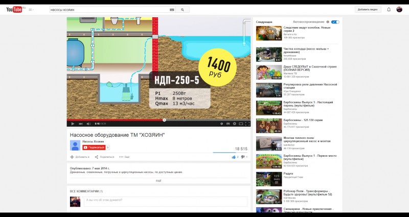Click the red 'Подписаться' subscribe button

click(x=94, y=148)
